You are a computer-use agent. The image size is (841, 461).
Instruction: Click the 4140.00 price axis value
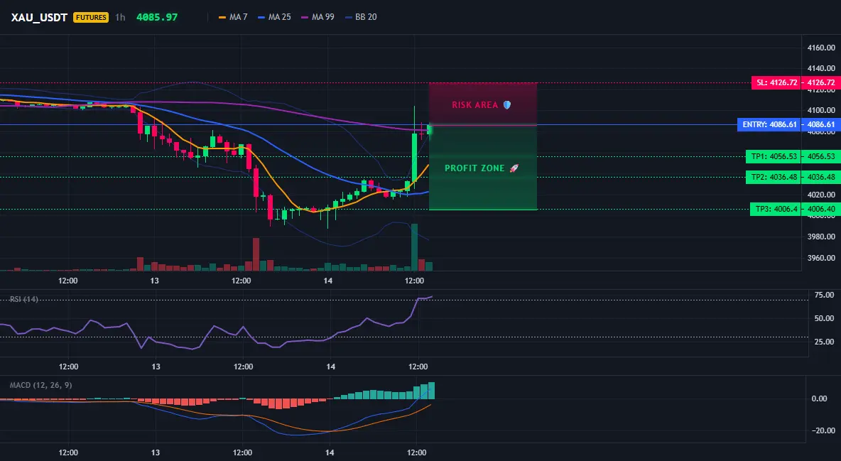821,68
